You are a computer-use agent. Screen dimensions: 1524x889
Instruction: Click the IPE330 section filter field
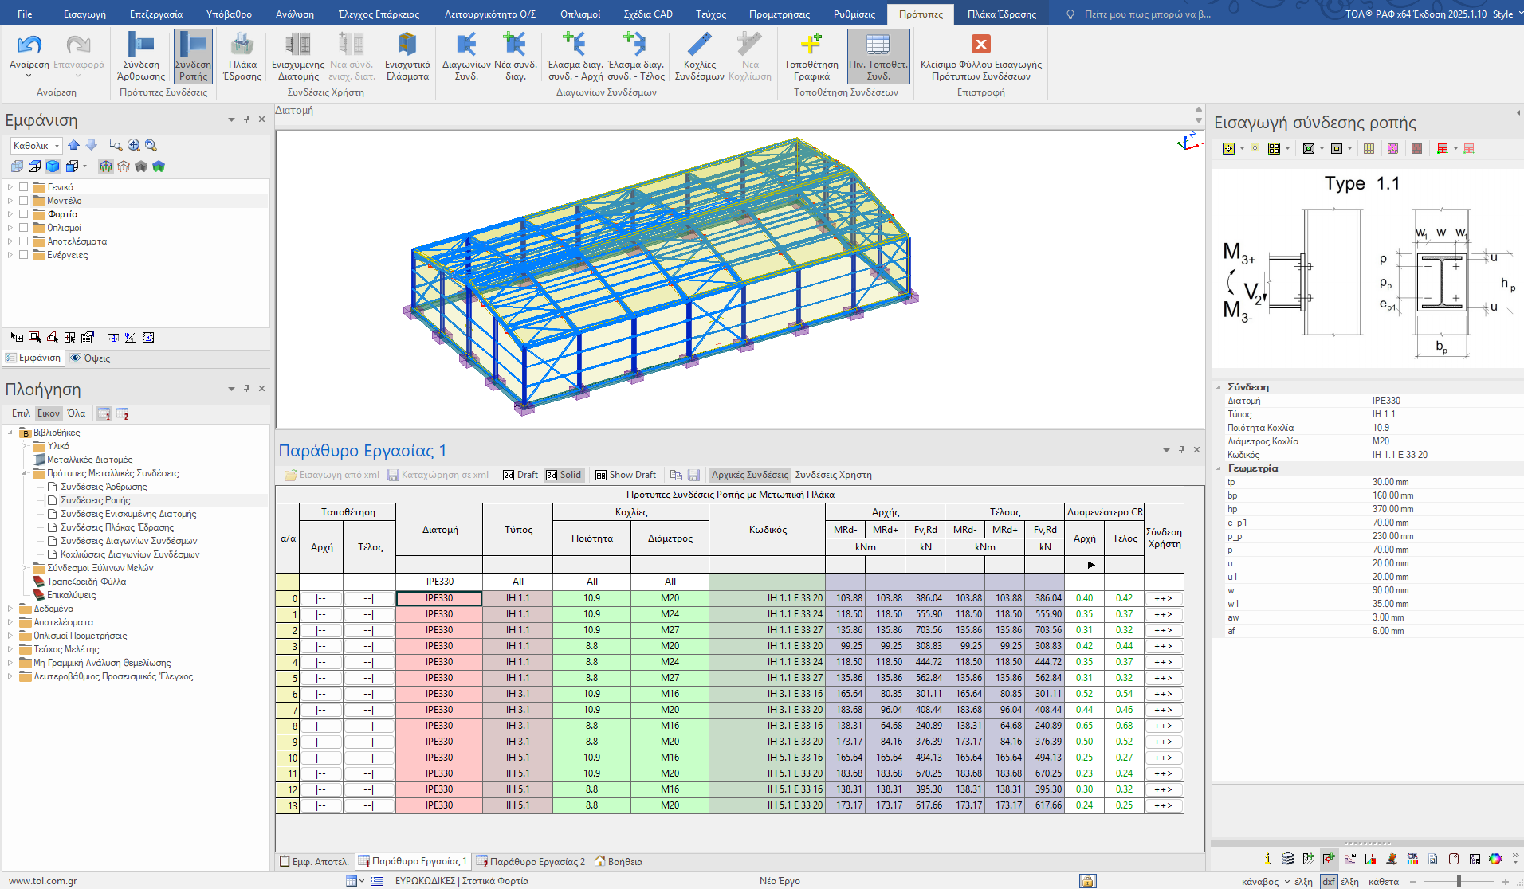(439, 582)
